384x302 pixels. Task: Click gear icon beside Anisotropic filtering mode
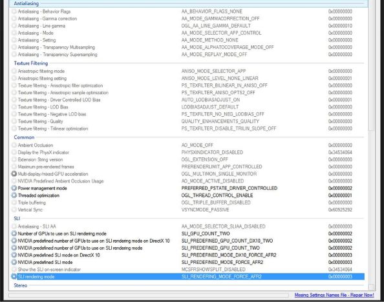14,71
